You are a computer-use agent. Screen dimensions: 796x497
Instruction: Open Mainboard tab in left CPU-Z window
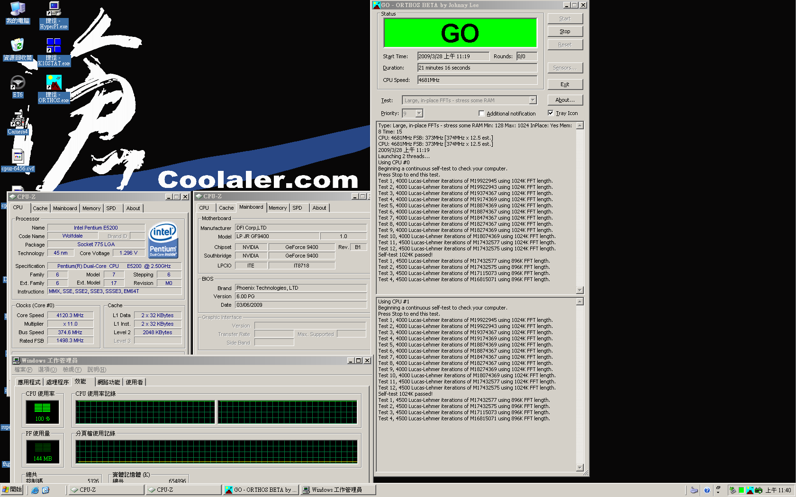(65, 208)
